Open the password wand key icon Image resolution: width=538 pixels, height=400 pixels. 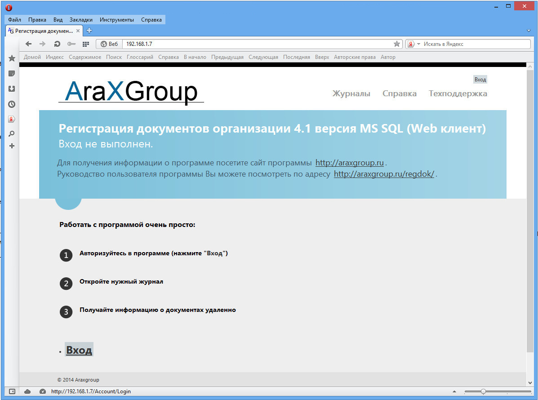pyautogui.click(x=71, y=44)
